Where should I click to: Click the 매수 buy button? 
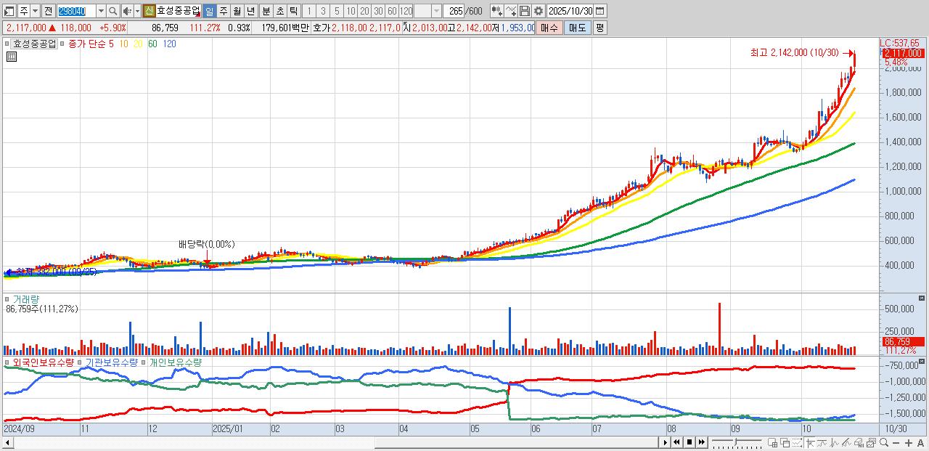549,28
